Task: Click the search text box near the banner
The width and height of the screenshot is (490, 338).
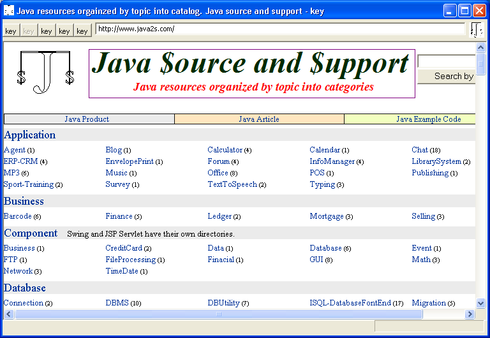Action: 446,61
